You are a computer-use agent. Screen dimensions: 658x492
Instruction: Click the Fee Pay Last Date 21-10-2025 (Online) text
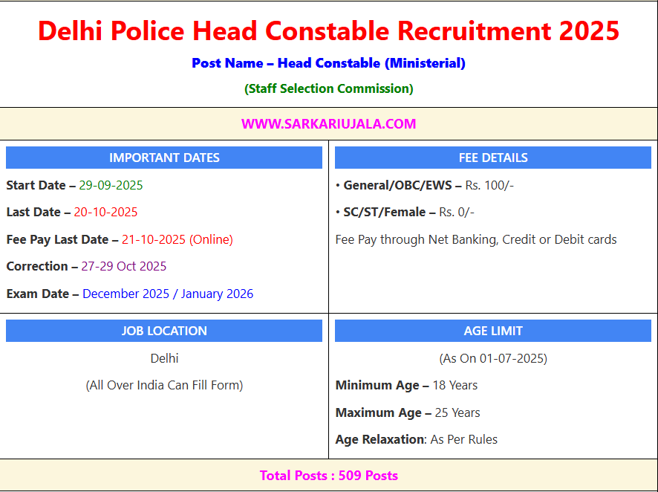point(120,239)
